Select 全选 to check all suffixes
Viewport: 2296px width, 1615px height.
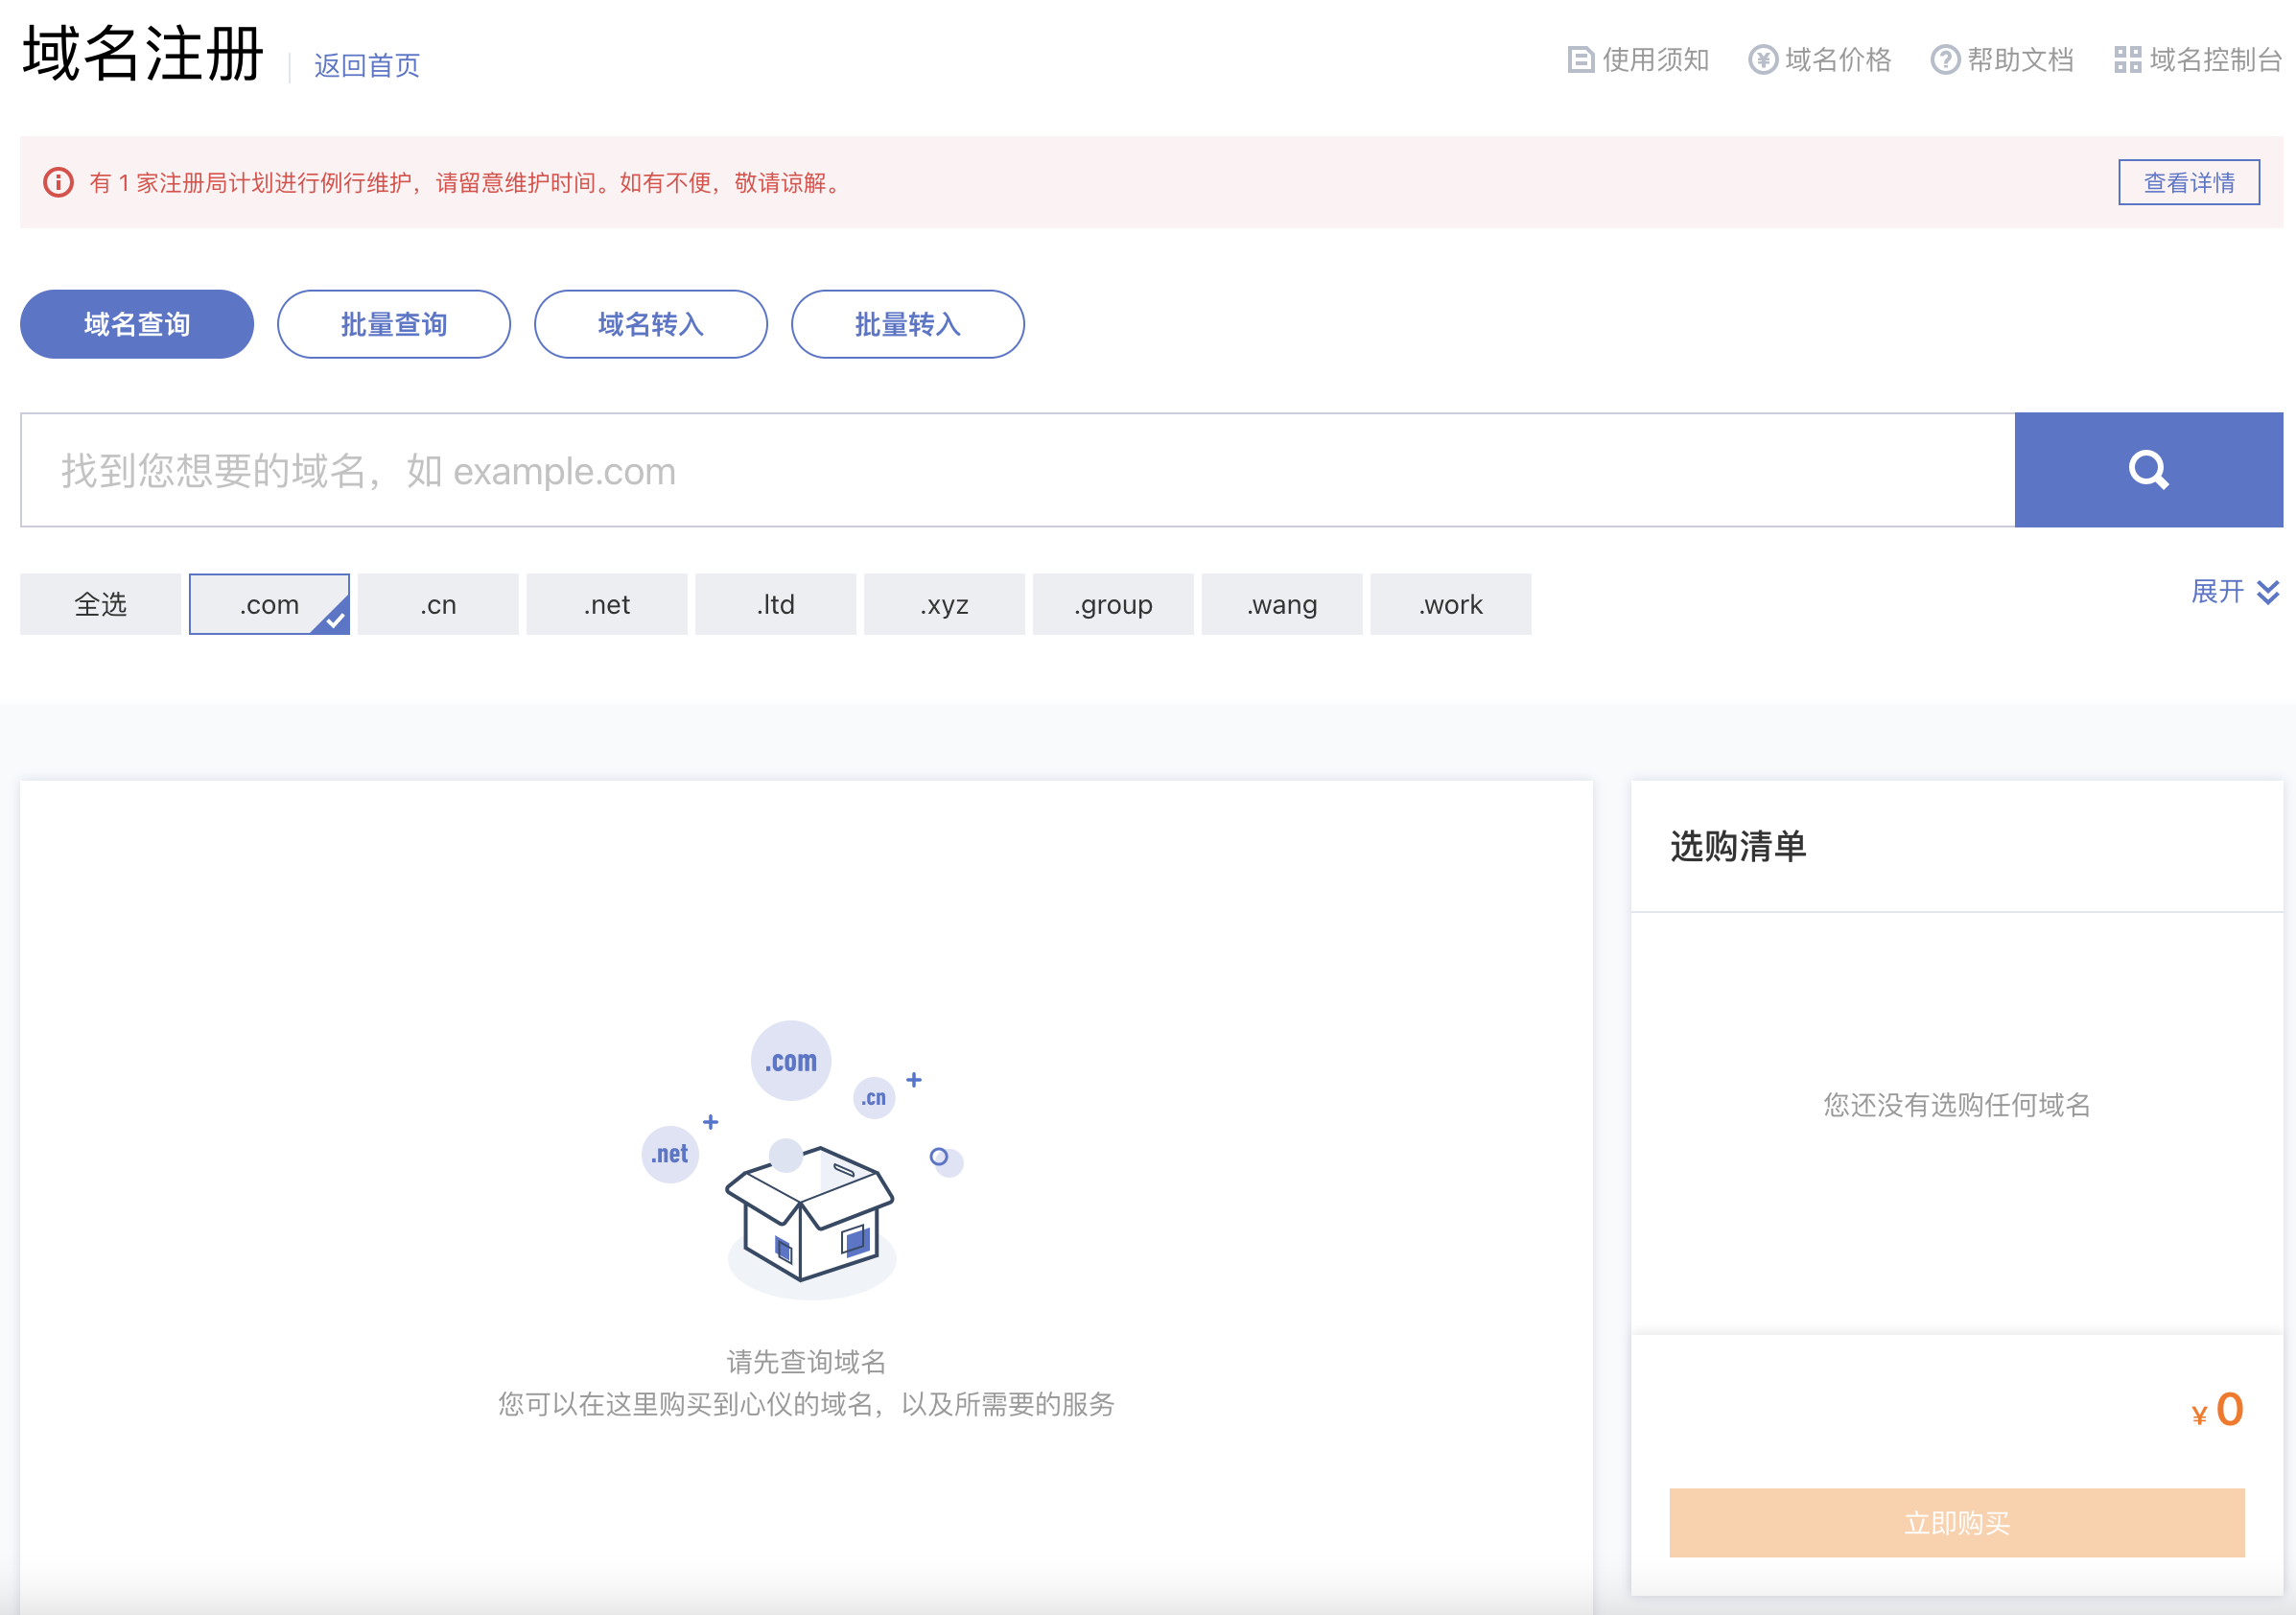[99, 604]
